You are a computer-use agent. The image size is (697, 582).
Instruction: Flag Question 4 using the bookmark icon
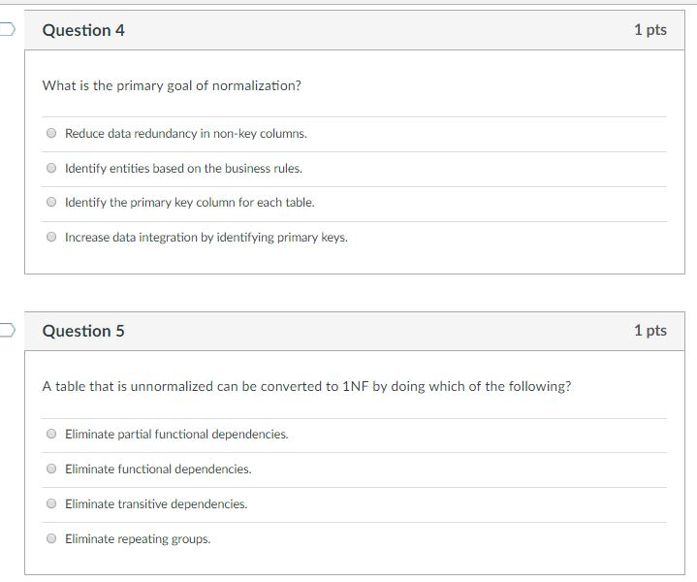6,30
